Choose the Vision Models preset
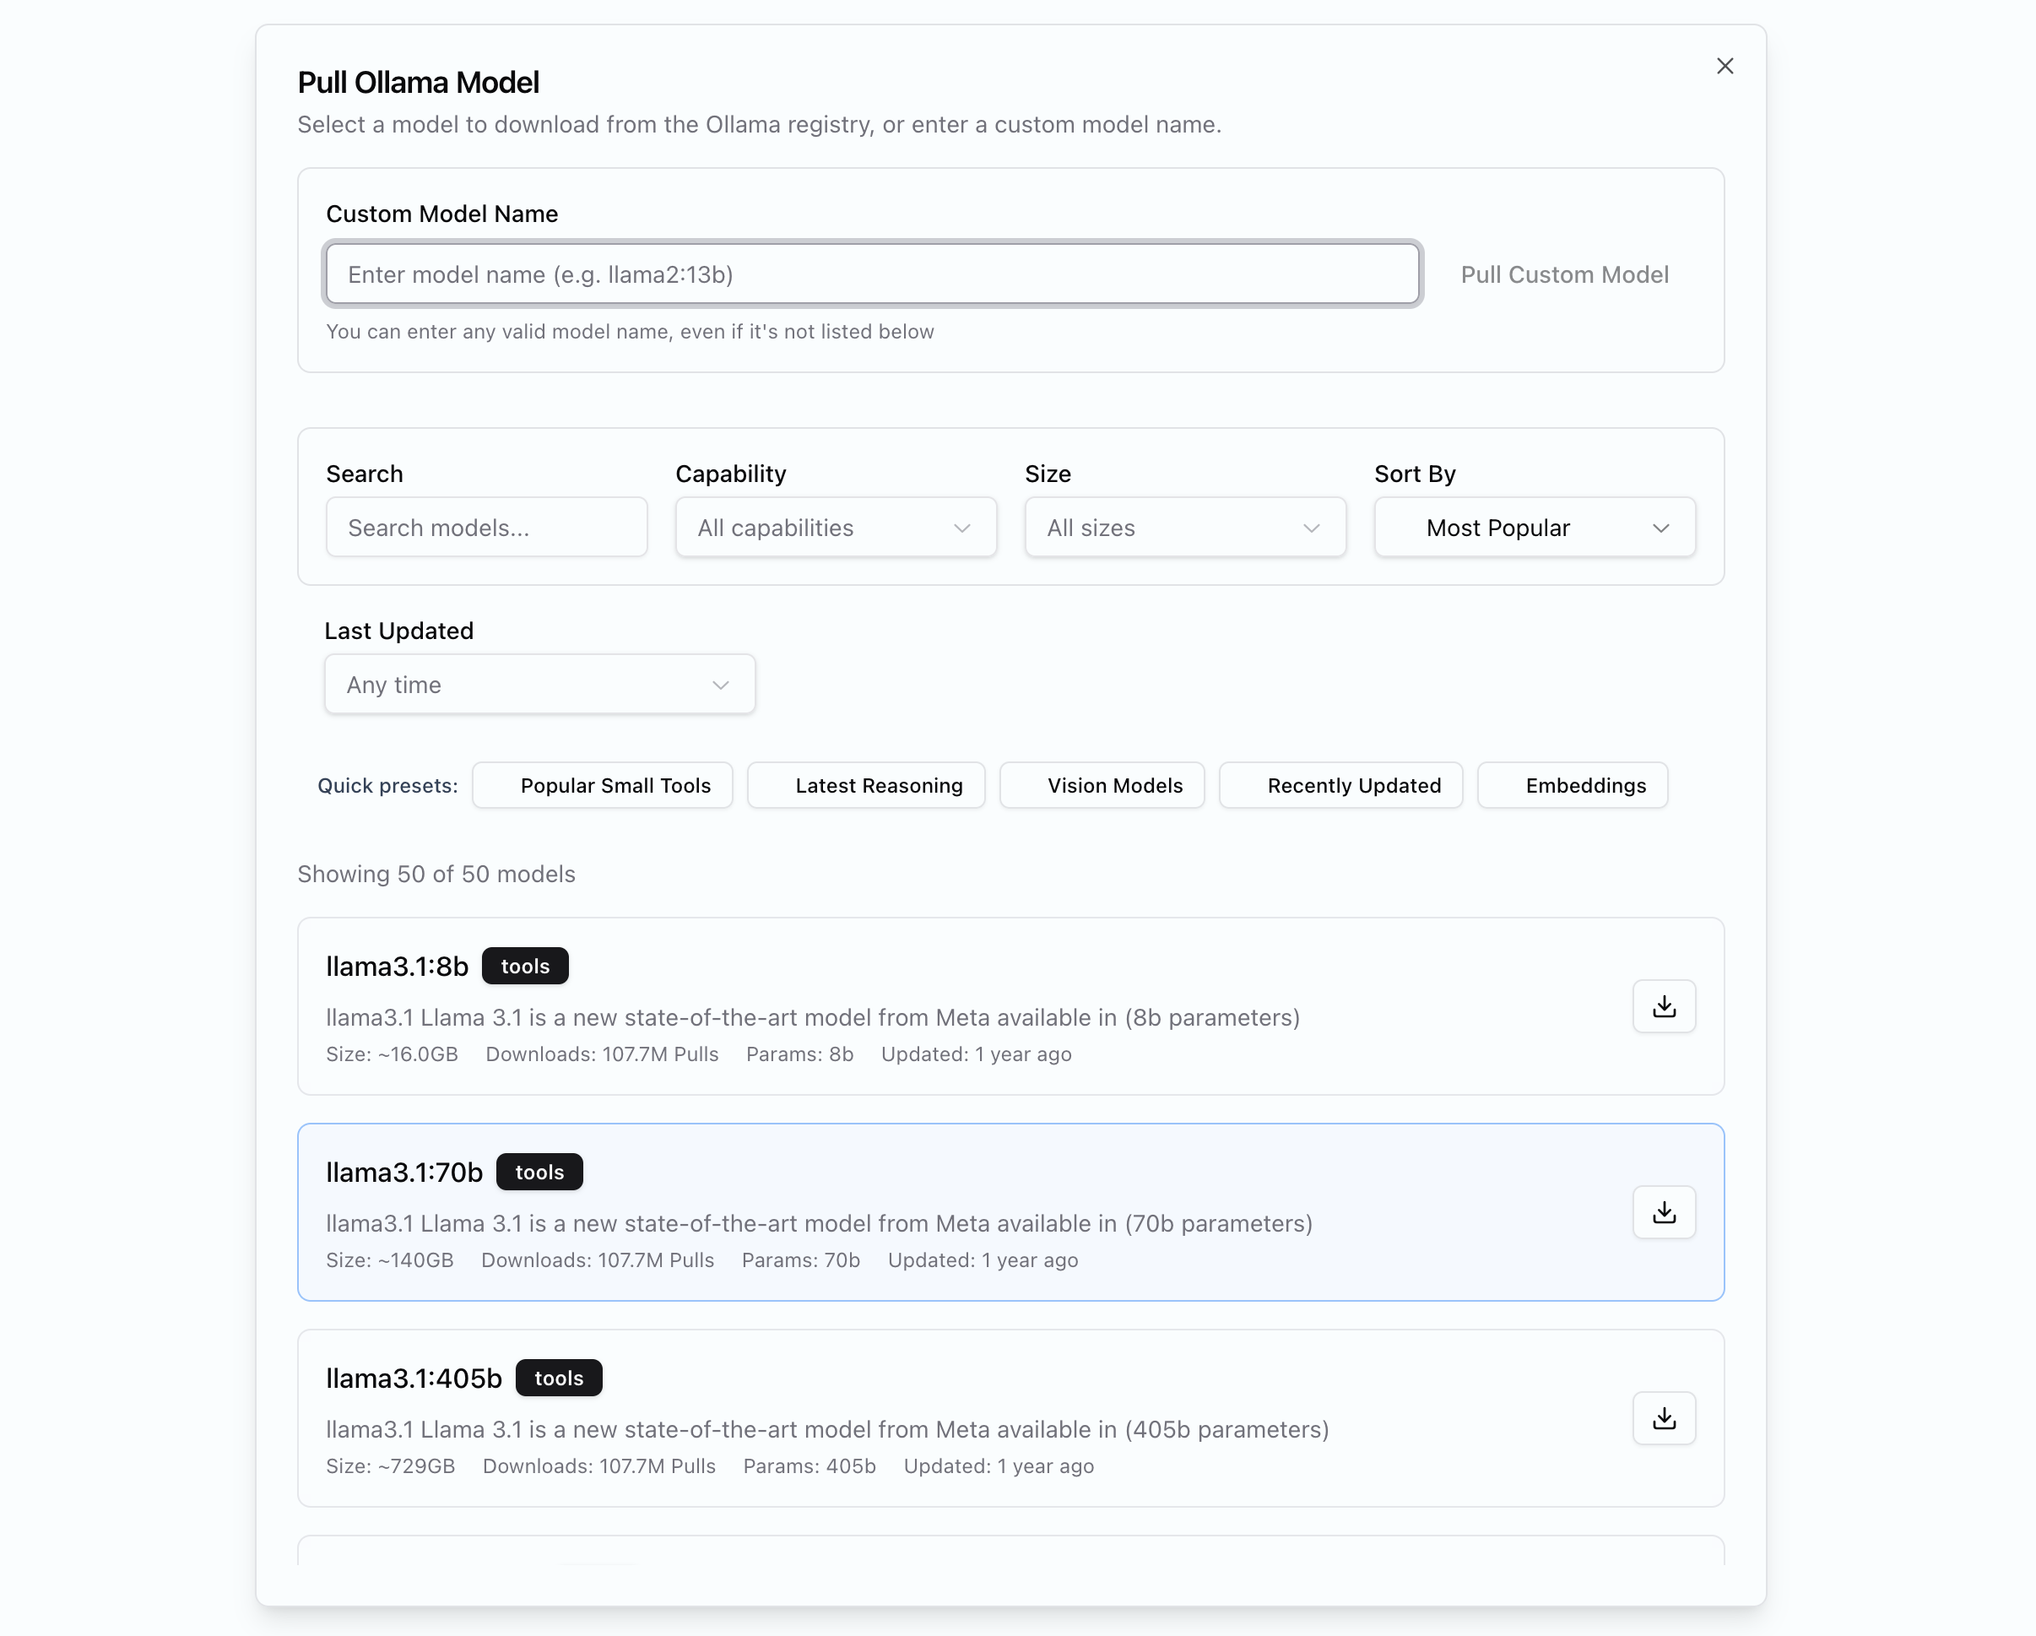 click(1101, 785)
